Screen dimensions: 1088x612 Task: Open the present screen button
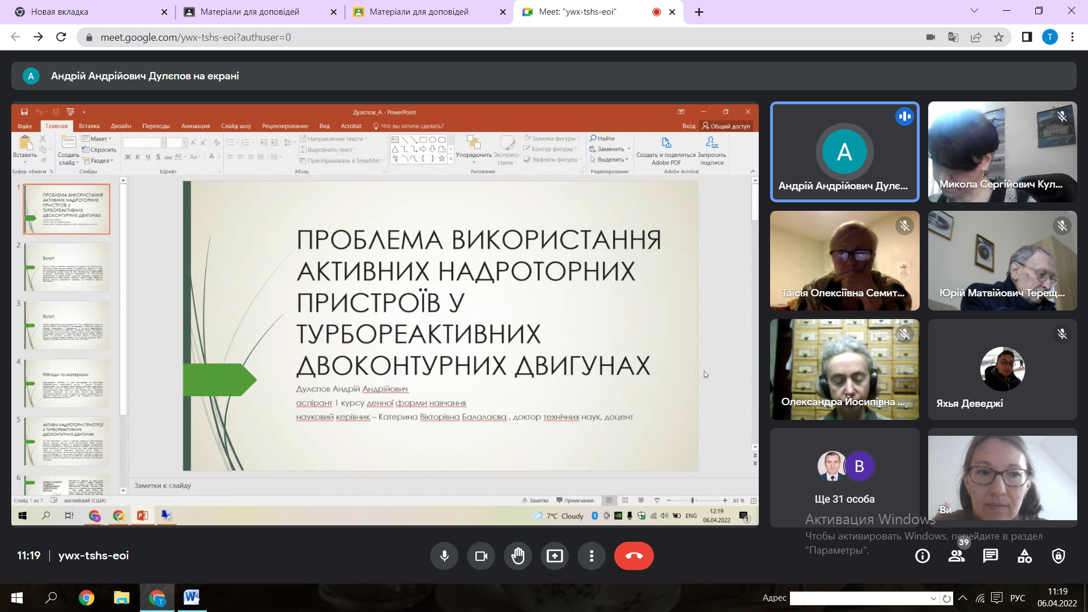point(554,556)
